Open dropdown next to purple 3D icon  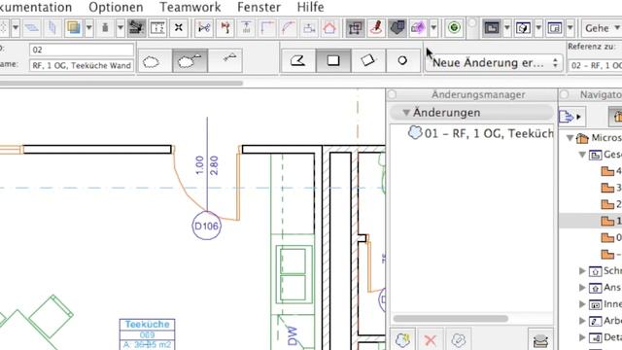click(x=433, y=28)
